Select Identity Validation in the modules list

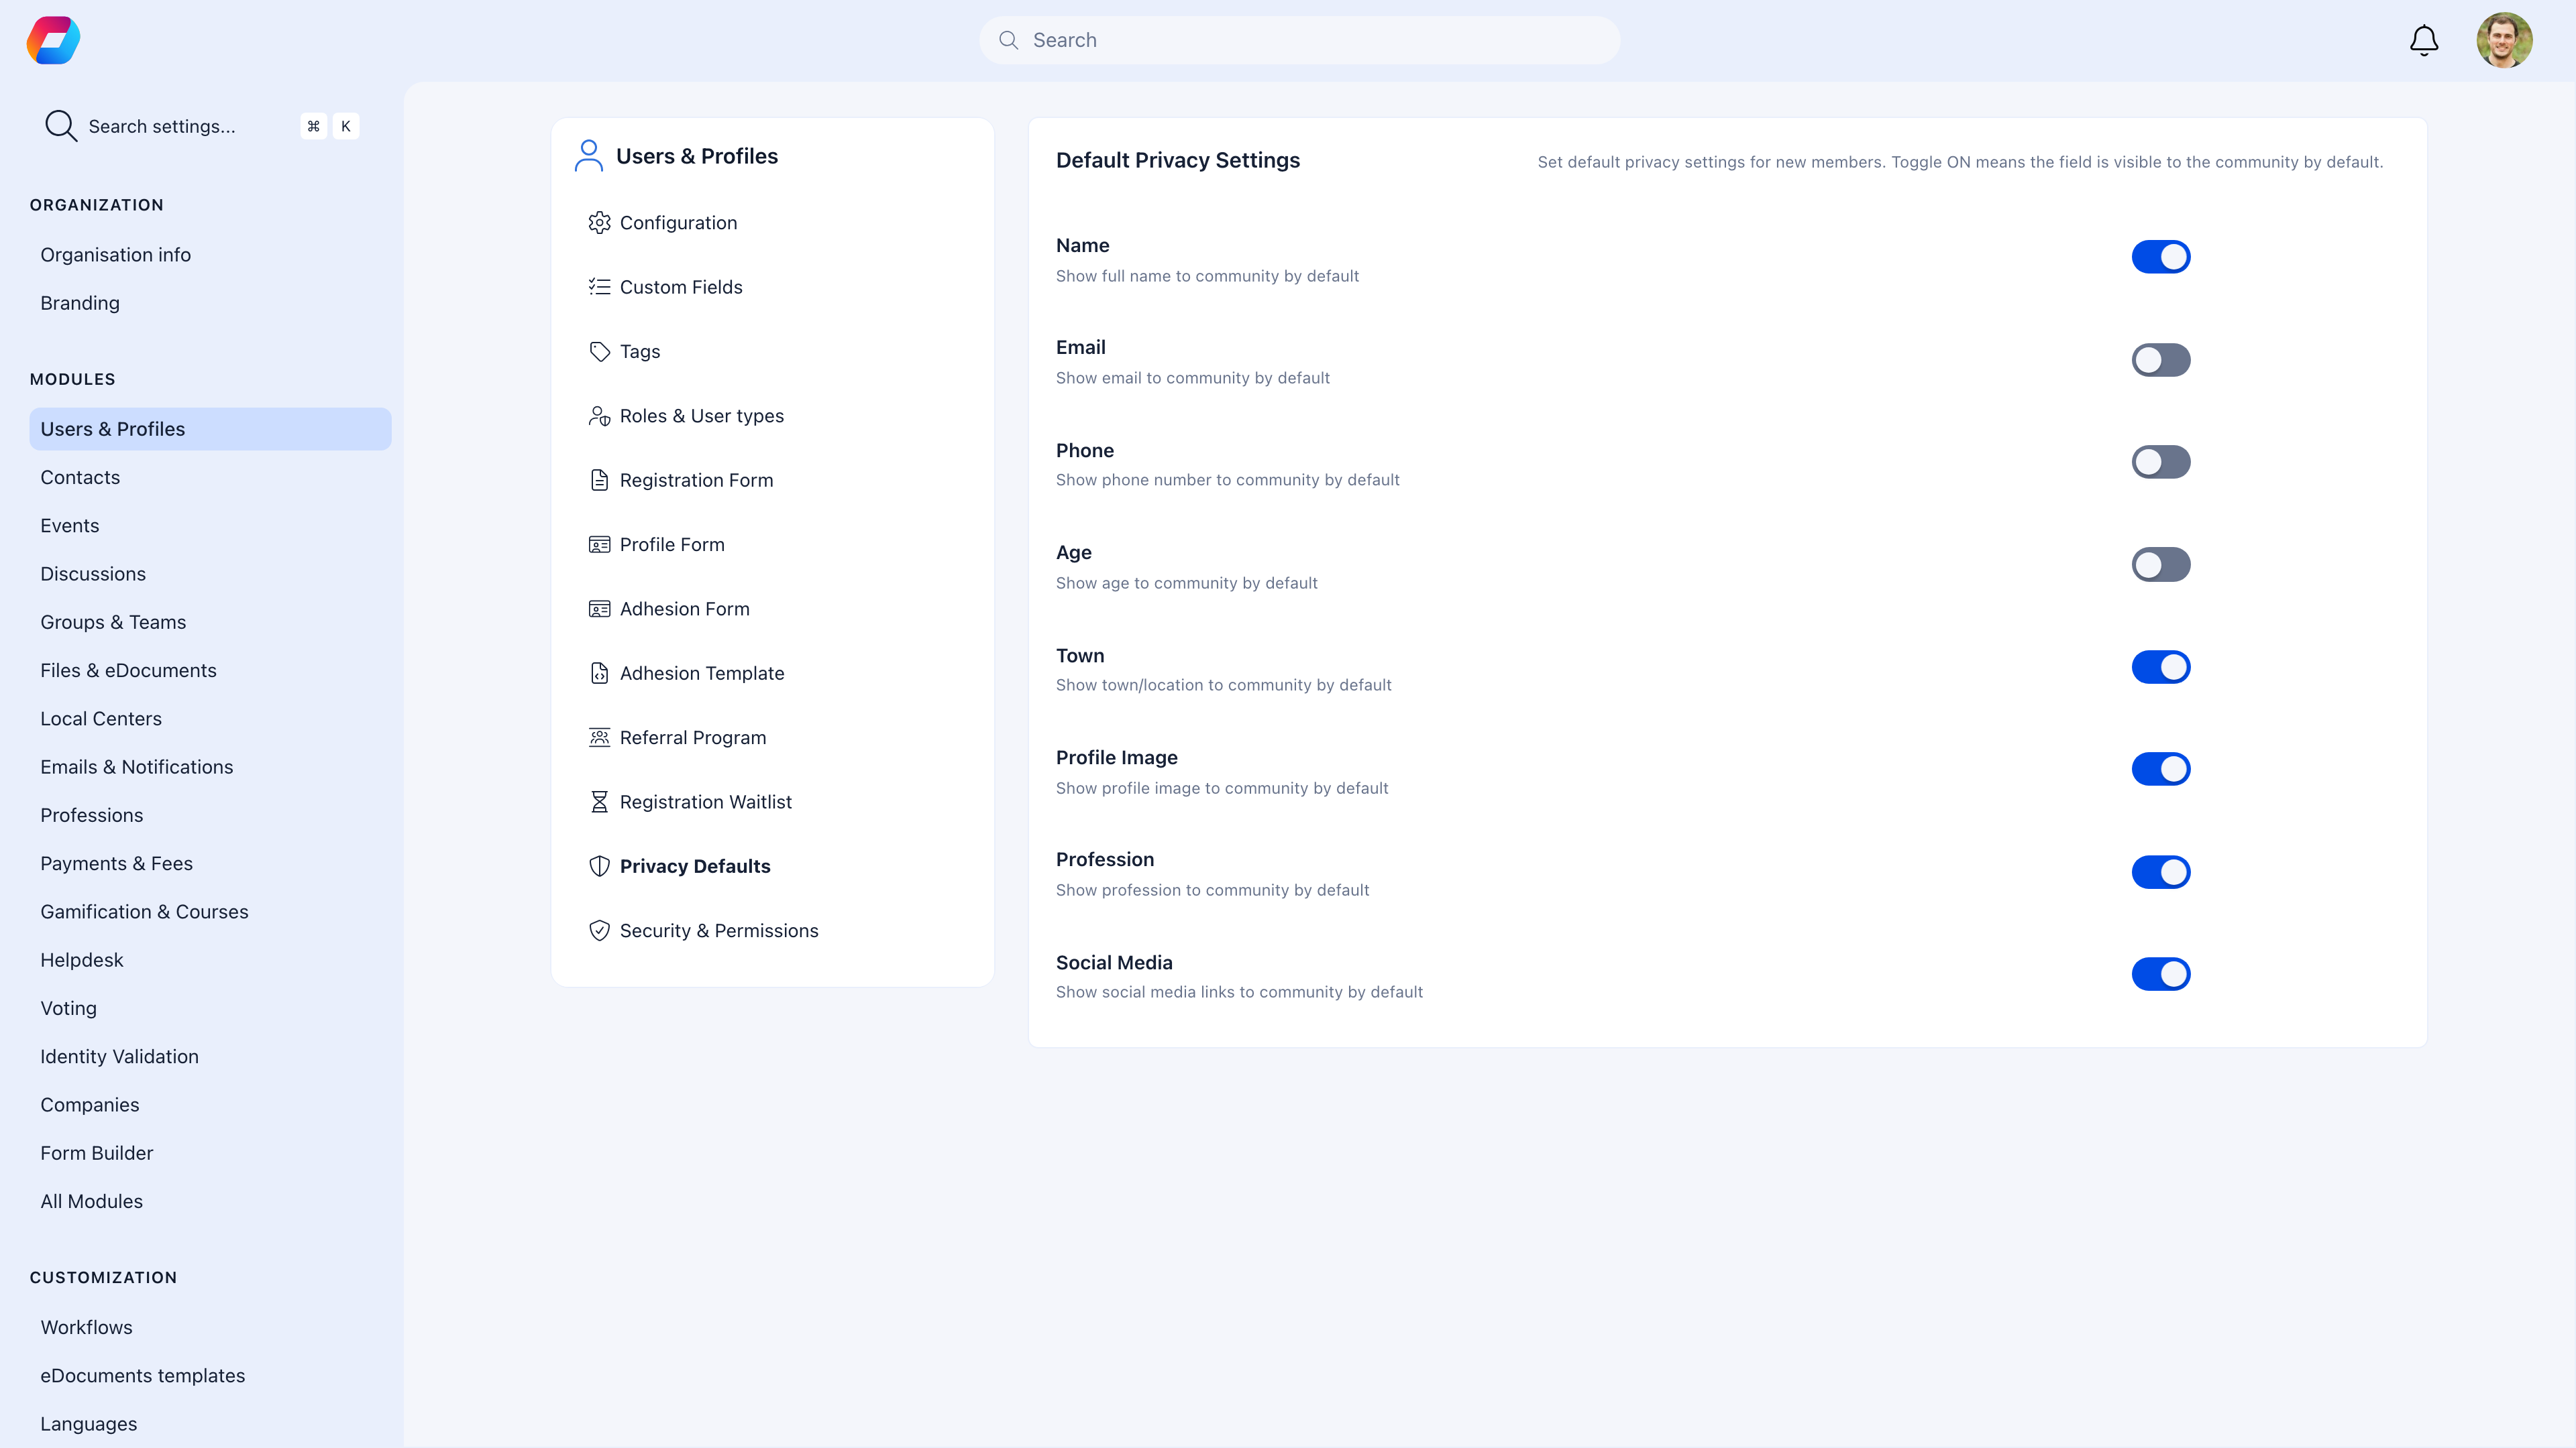coord(119,1057)
